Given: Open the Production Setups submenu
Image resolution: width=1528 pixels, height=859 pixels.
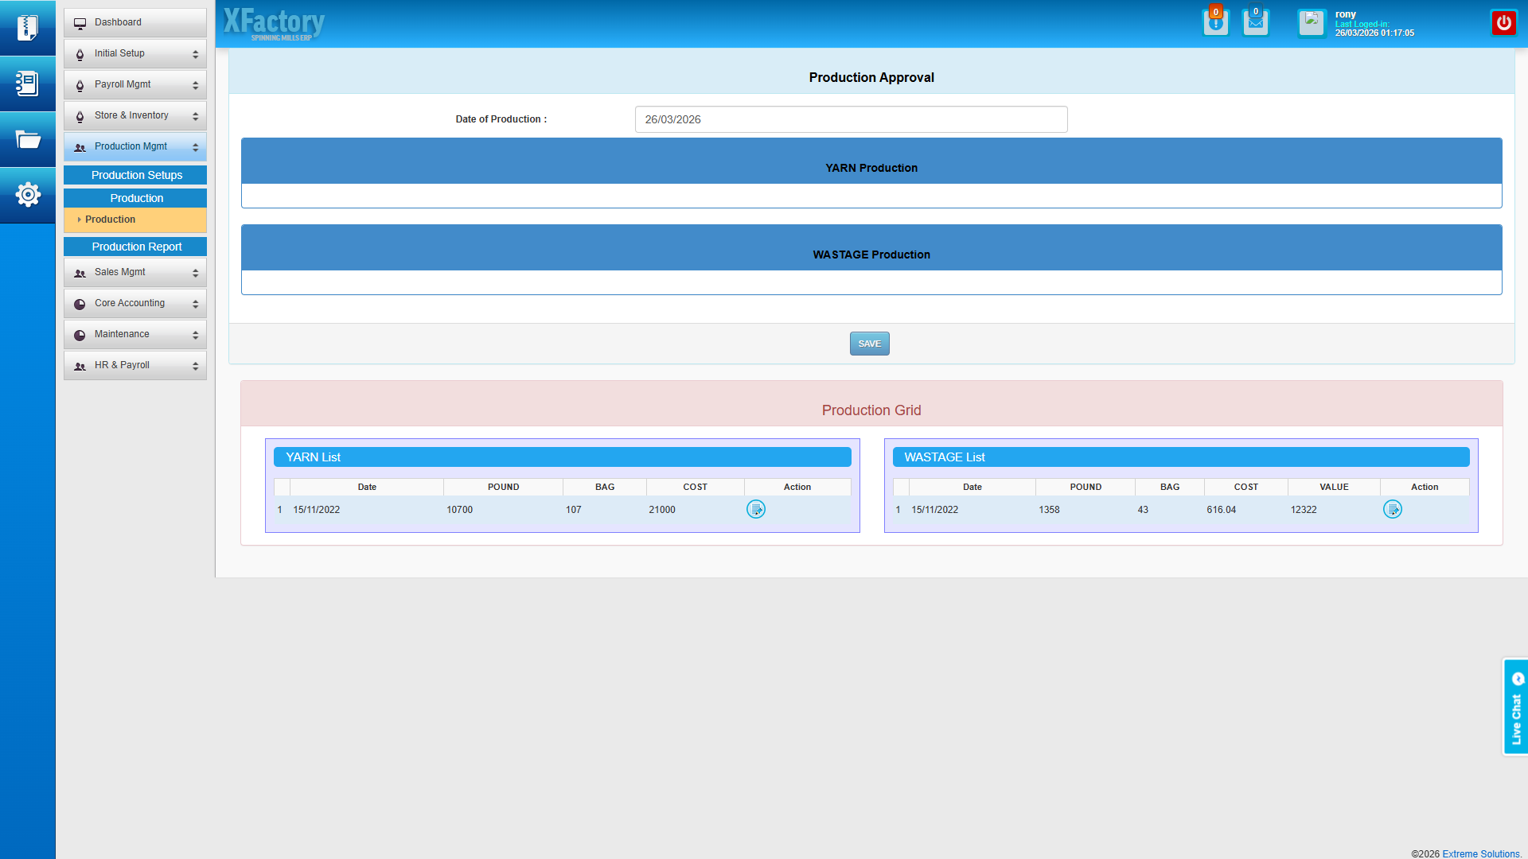Looking at the screenshot, I should click(135, 175).
